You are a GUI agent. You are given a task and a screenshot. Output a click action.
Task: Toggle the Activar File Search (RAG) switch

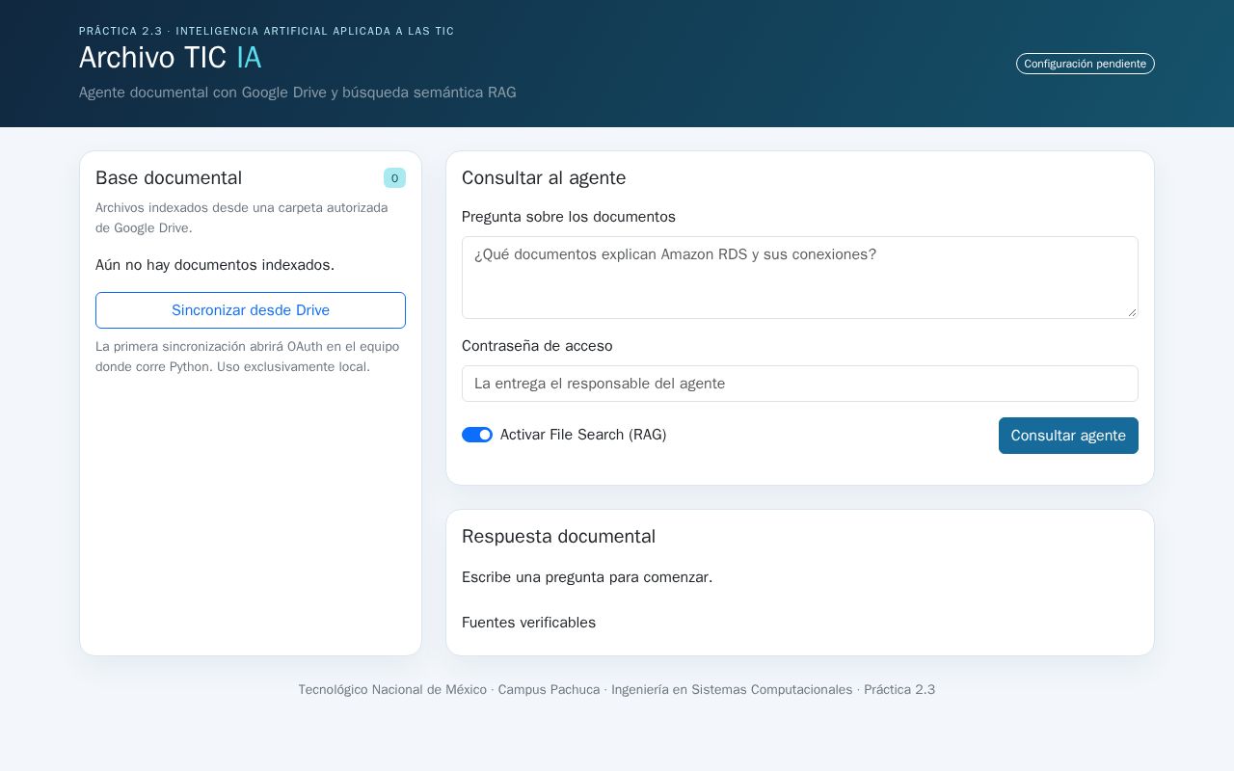click(x=477, y=435)
